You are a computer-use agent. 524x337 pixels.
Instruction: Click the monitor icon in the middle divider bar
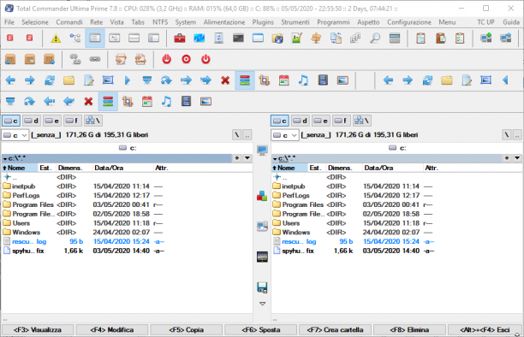click(x=262, y=151)
